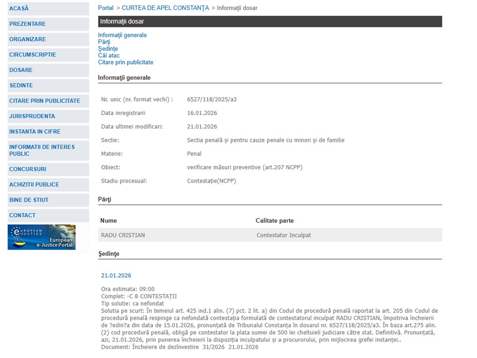Jump to Căi atac anchor link
The width and height of the screenshot is (477, 358).
(x=109, y=55)
